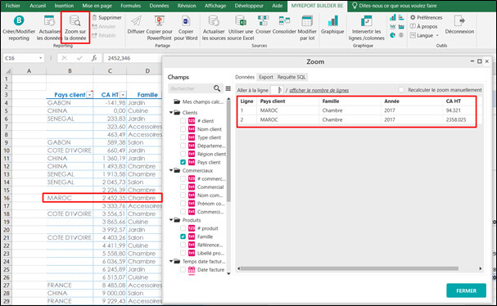Click search magnifier in Champs panel
The image size is (497, 306).
pos(217,88)
